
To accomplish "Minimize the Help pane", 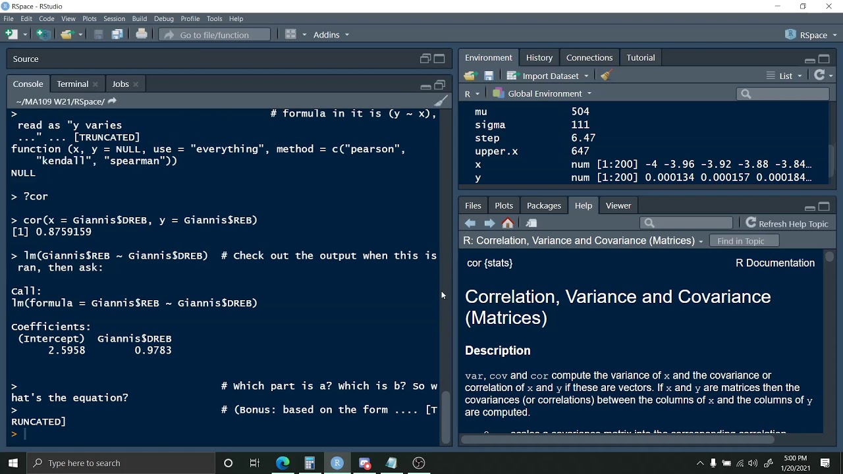I will coord(810,207).
